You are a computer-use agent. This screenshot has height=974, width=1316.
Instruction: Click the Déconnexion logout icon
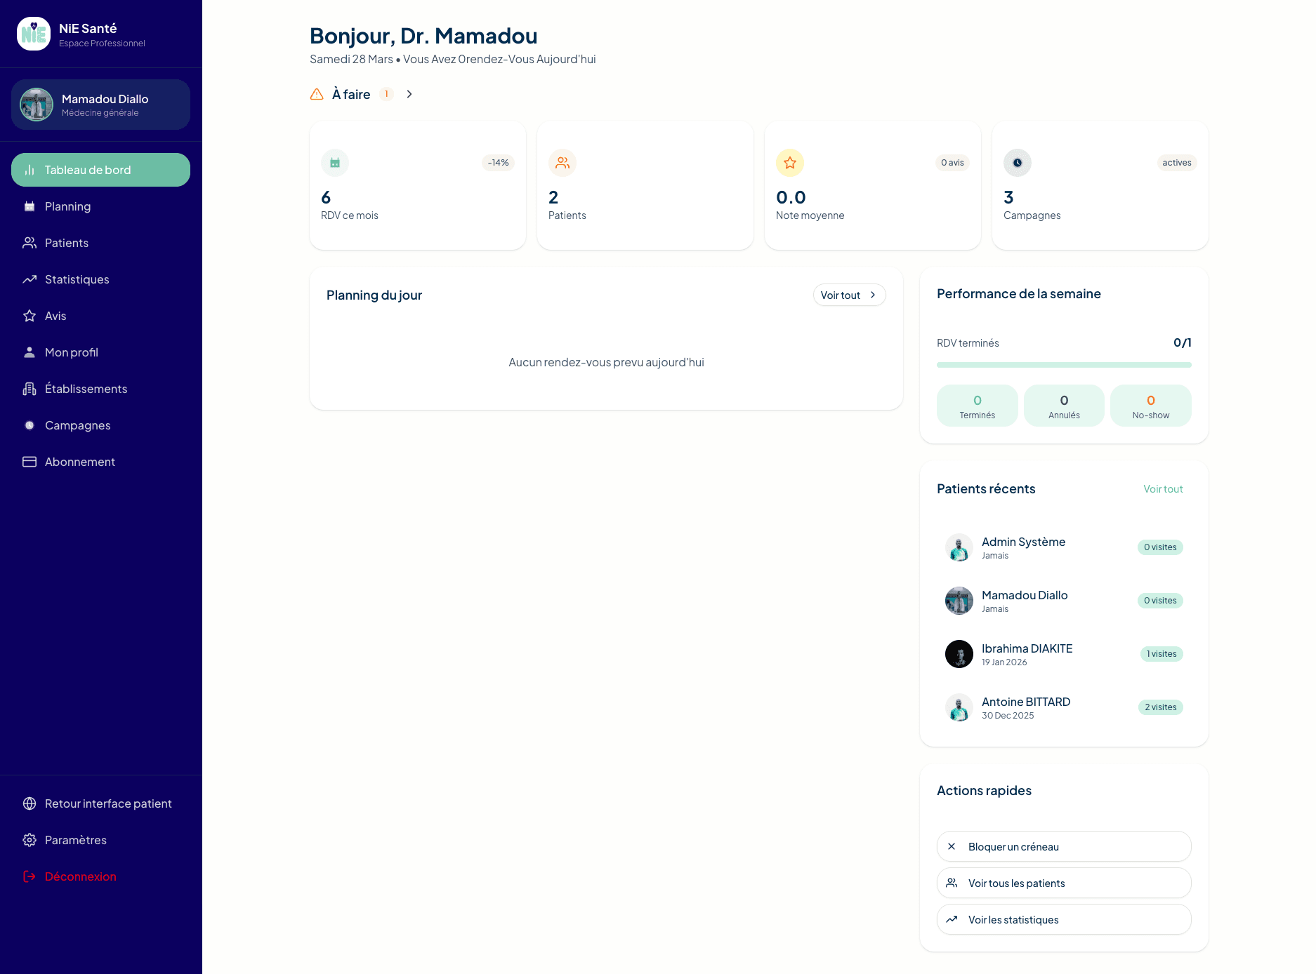coord(29,876)
